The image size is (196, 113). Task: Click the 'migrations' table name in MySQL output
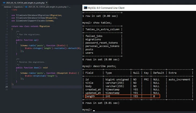[93, 40]
